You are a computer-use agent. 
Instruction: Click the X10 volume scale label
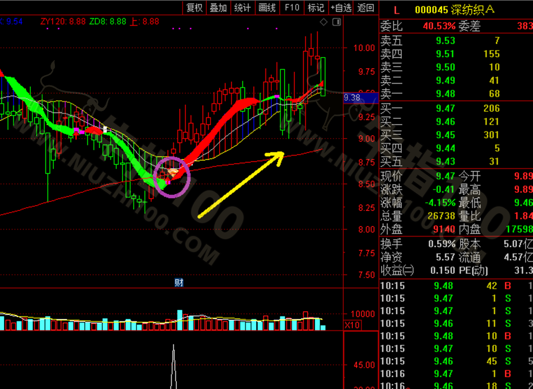352,325
